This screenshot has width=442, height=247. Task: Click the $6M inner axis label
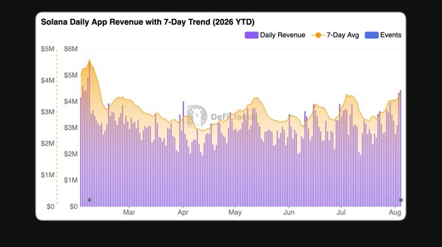(70, 49)
